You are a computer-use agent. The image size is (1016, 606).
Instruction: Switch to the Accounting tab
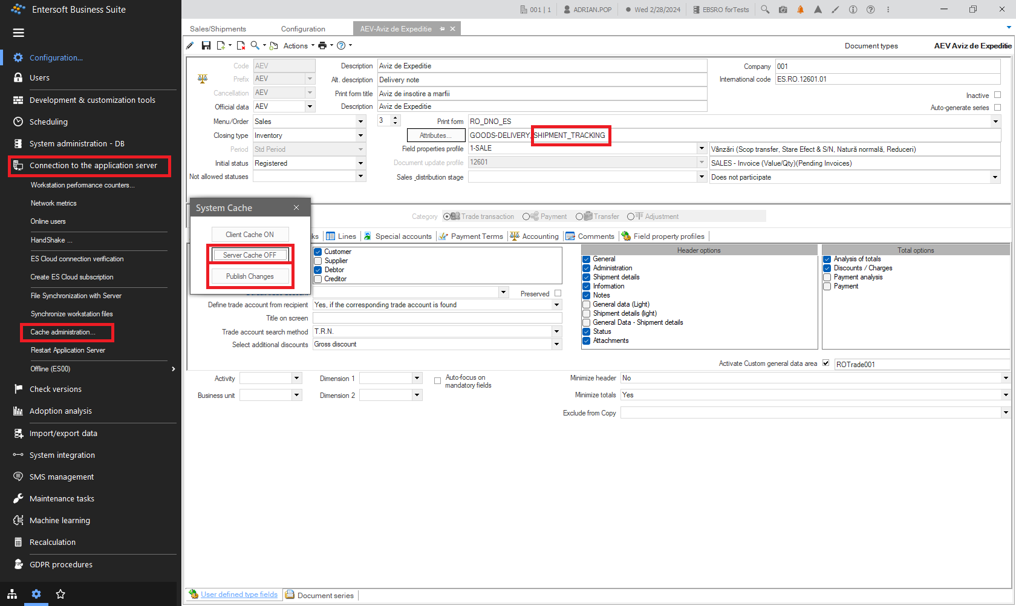pyautogui.click(x=535, y=236)
